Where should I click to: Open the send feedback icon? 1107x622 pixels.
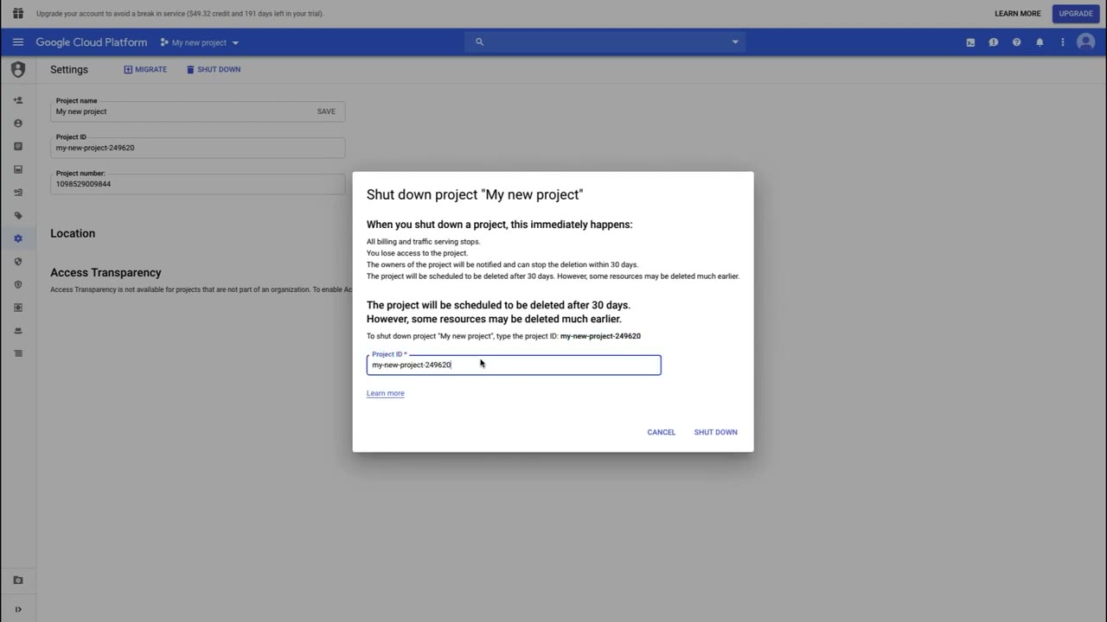click(994, 42)
